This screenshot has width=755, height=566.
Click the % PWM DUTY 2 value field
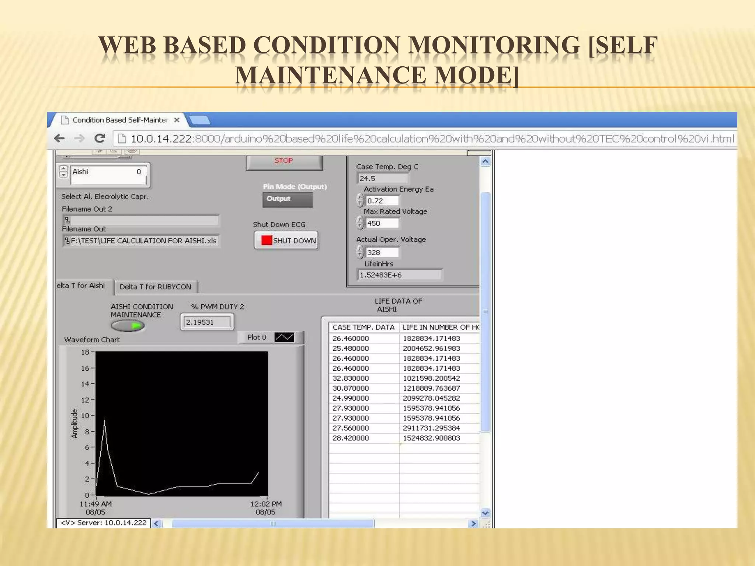pyautogui.click(x=207, y=322)
